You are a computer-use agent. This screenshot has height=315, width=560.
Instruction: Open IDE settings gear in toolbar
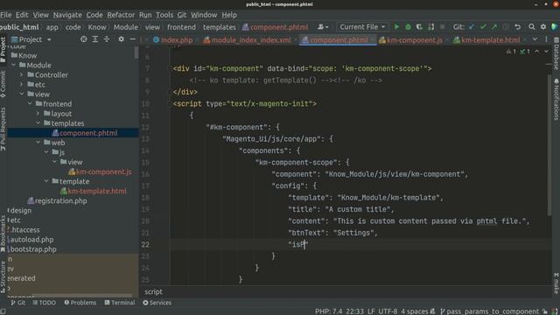click(543, 27)
